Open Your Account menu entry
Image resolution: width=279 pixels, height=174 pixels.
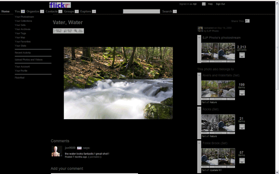pos(22,66)
